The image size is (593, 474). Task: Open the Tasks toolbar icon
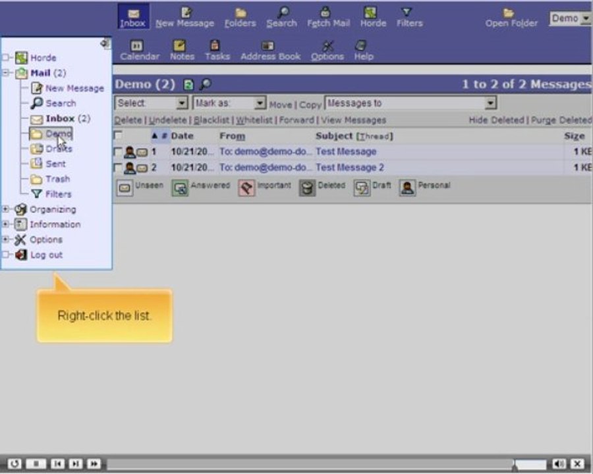[217, 51]
